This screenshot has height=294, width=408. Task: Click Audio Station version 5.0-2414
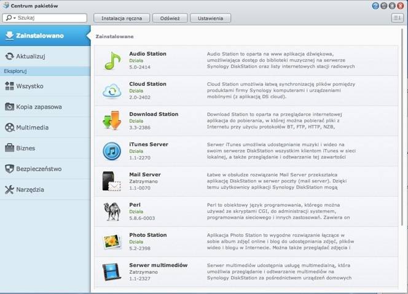pos(139,67)
